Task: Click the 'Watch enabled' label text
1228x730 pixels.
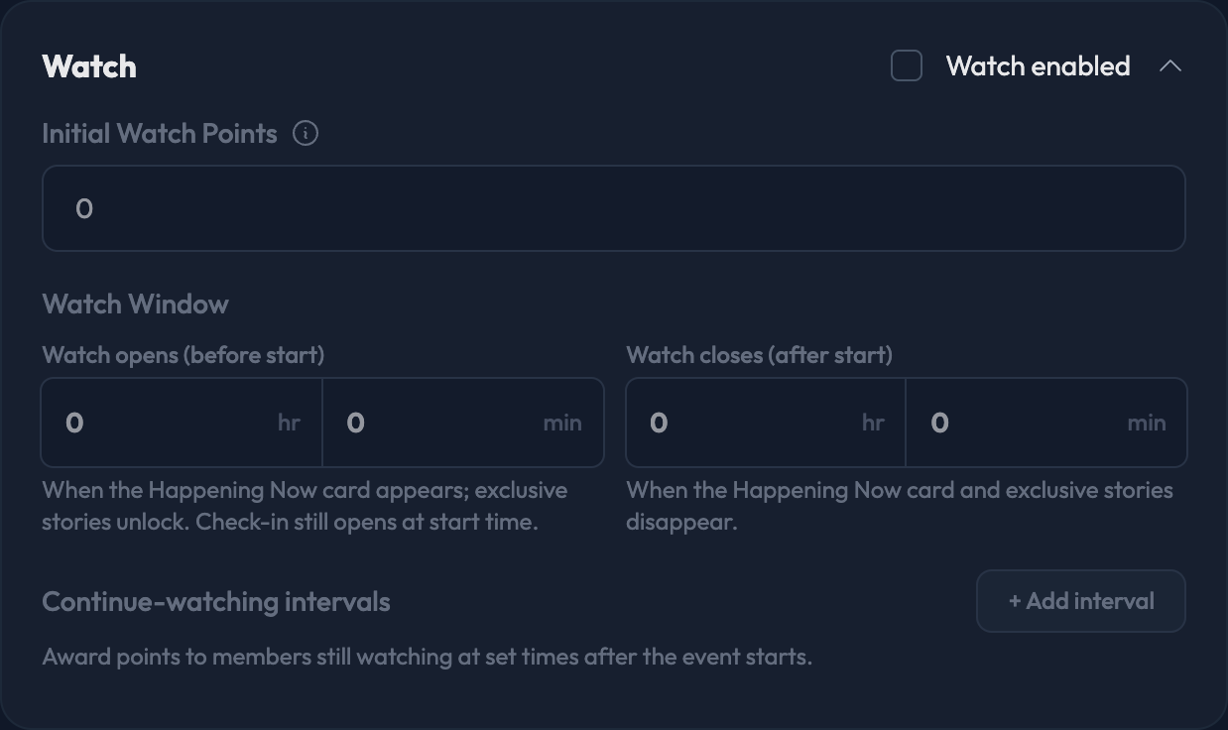Action: point(1038,66)
